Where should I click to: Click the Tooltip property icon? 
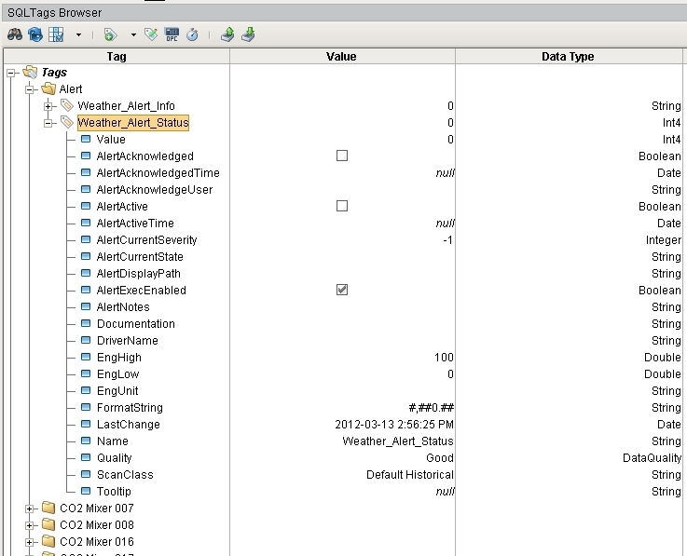tap(86, 491)
